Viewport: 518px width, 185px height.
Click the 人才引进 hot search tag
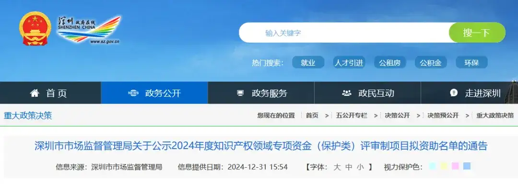[x=349, y=63]
